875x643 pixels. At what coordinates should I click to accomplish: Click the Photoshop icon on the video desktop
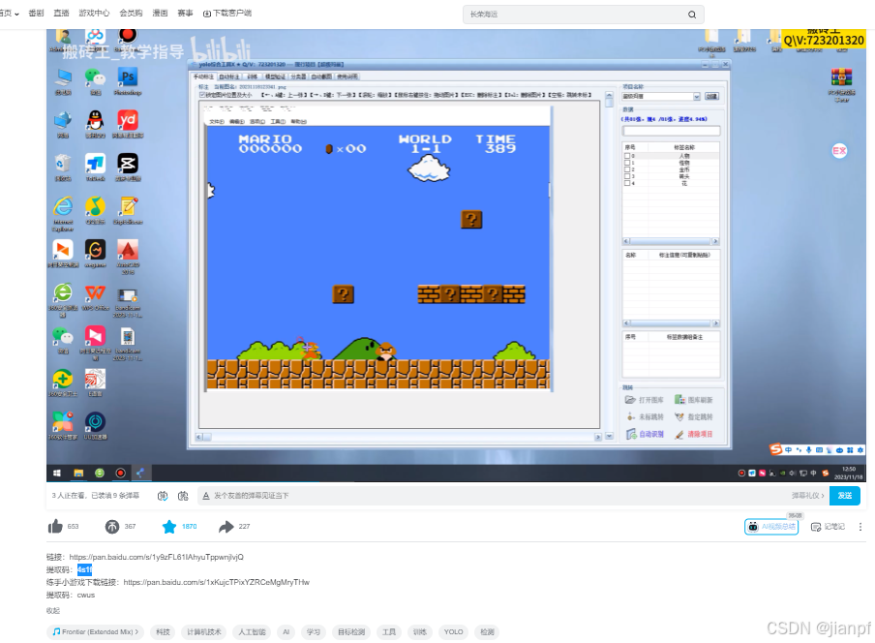click(128, 77)
